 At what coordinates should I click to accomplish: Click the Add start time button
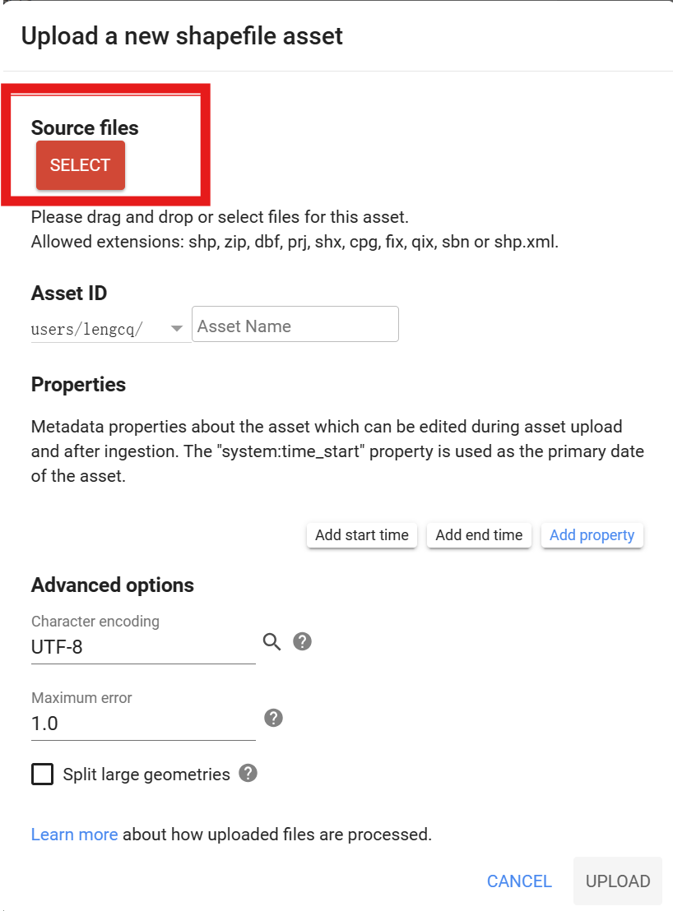(361, 535)
